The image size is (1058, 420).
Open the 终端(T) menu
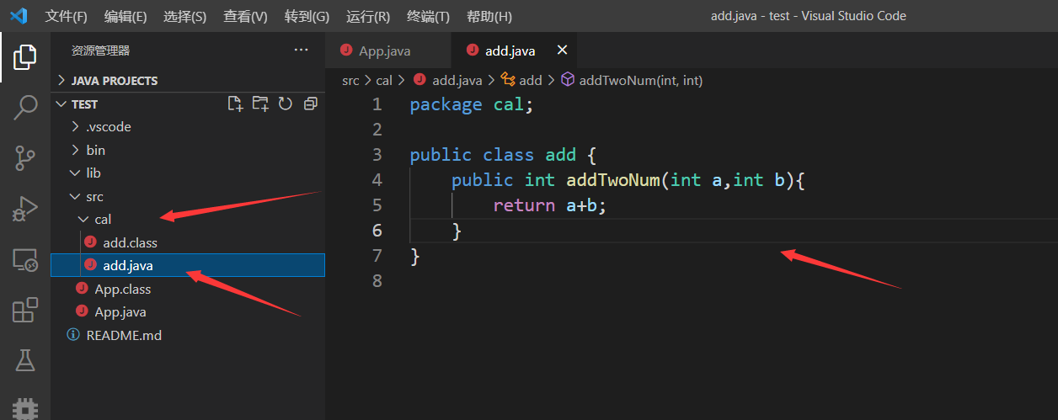coord(428,17)
